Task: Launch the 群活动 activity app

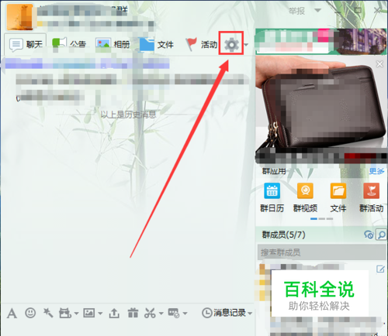Action: point(372,197)
